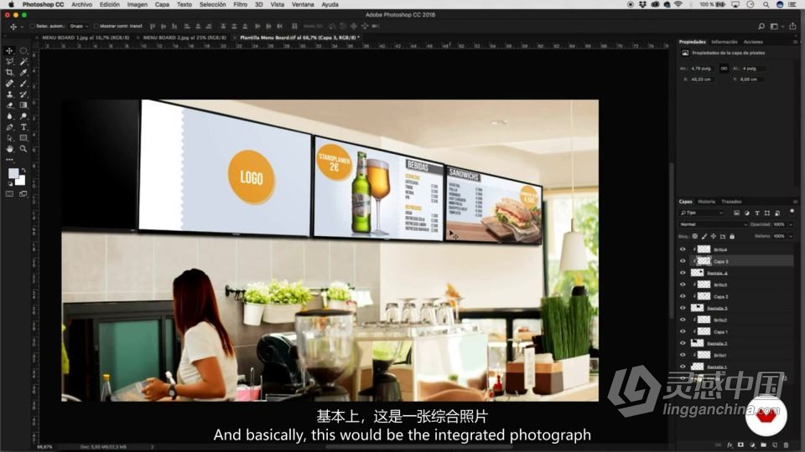This screenshot has width=805, height=452.
Task: Change screen mode icon in toolbox
Action: (x=23, y=193)
